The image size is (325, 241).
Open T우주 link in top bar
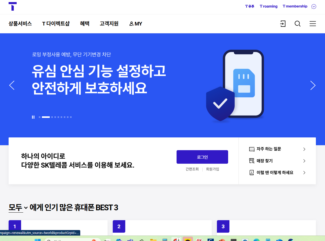250,6
